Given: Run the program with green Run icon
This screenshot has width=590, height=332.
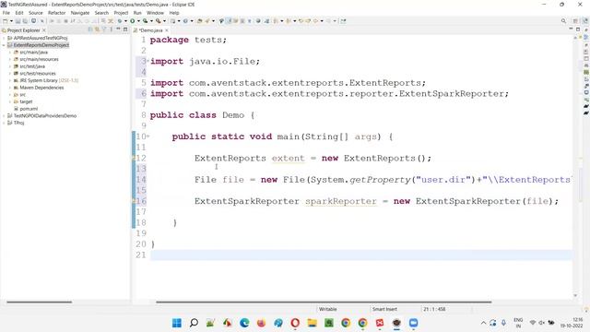Looking at the screenshot, I should (132, 21).
